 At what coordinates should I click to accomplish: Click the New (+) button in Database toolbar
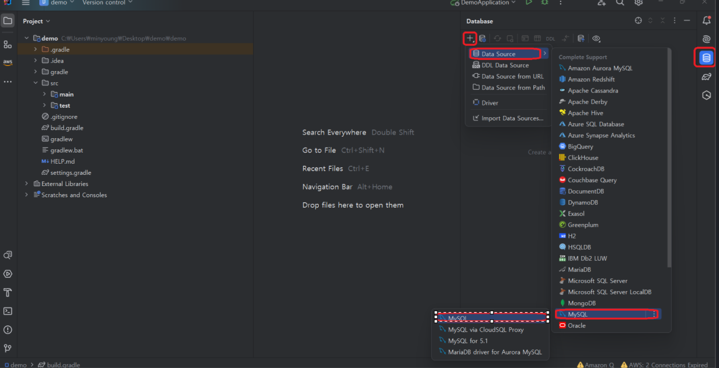(x=470, y=39)
